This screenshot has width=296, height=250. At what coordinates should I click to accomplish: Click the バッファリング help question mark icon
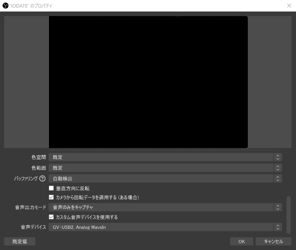[x=42, y=179]
